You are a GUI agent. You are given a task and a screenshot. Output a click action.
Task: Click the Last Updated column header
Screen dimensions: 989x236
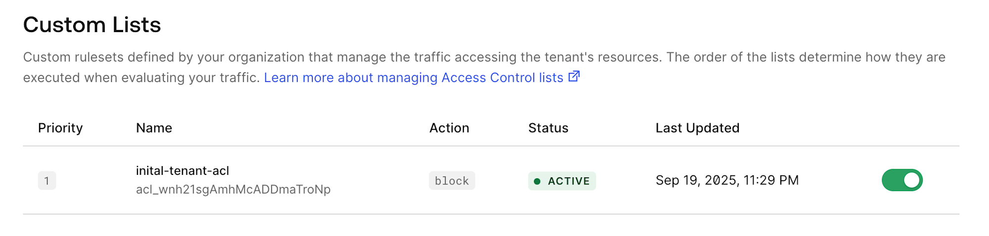[697, 128]
